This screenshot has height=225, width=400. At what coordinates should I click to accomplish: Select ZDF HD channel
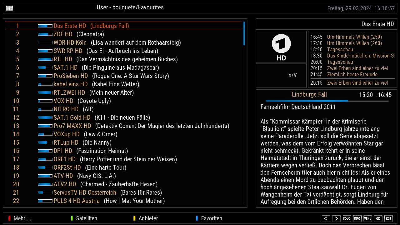coord(63,34)
